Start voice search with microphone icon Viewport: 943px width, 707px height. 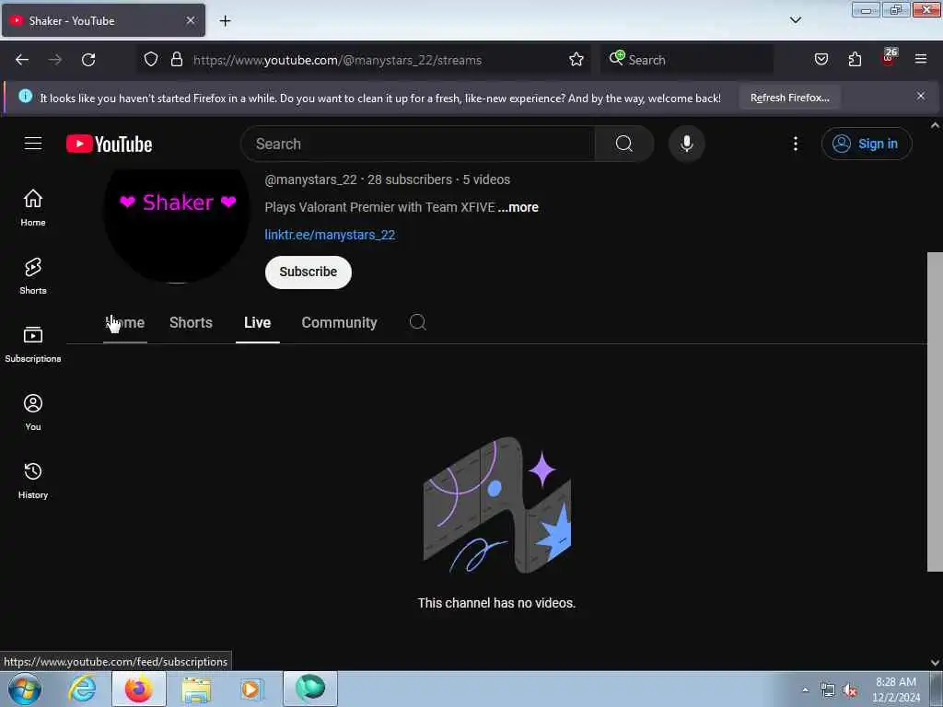686,144
